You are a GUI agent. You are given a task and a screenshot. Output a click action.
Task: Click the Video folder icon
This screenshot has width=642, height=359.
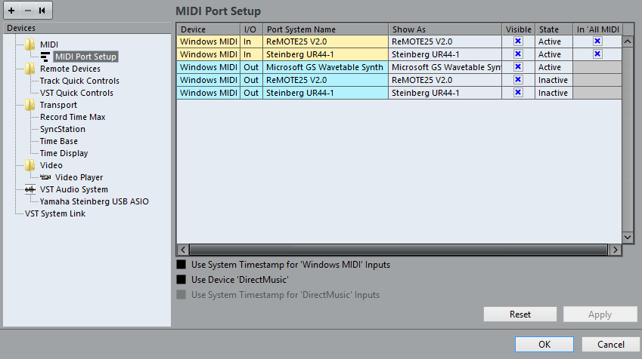coord(30,165)
